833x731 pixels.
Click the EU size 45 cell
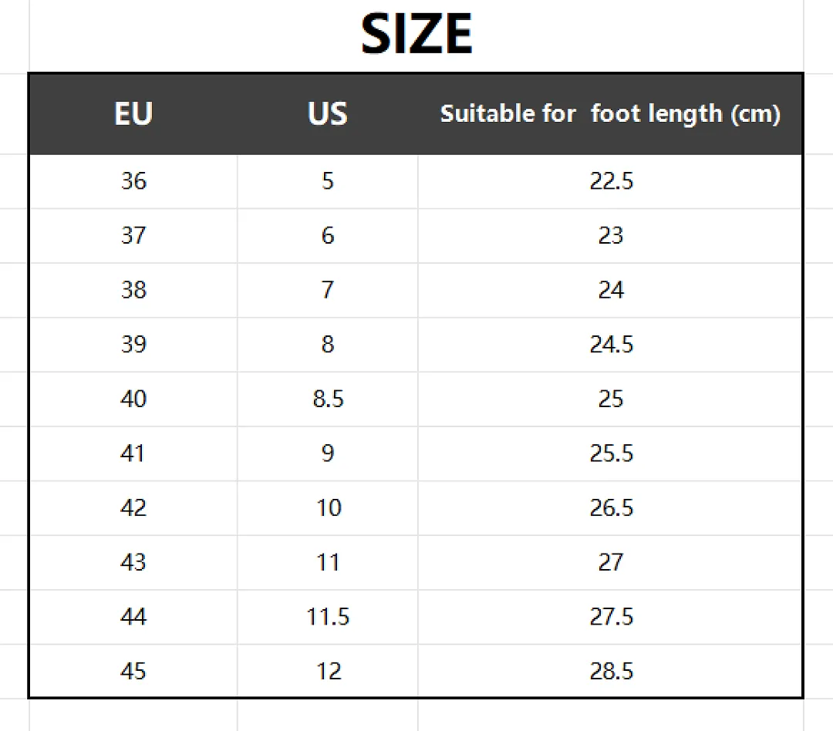pyautogui.click(x=133, y=671)
